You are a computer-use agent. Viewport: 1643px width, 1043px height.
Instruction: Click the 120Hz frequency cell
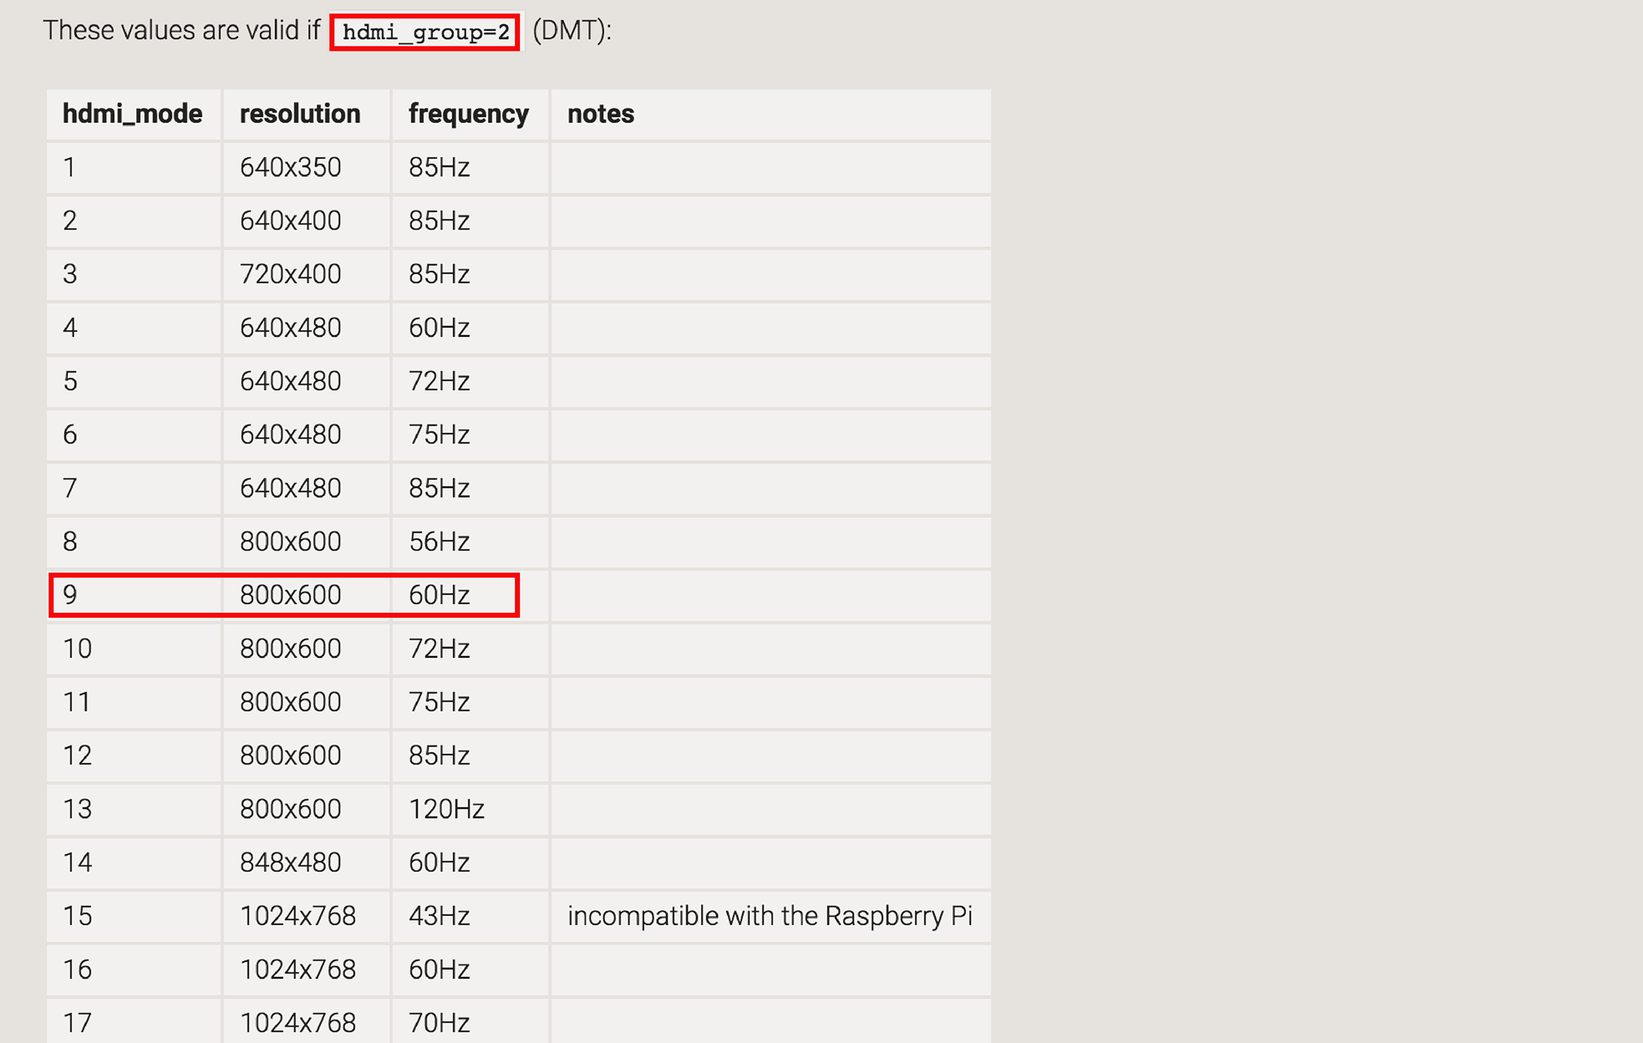[446, 809]
